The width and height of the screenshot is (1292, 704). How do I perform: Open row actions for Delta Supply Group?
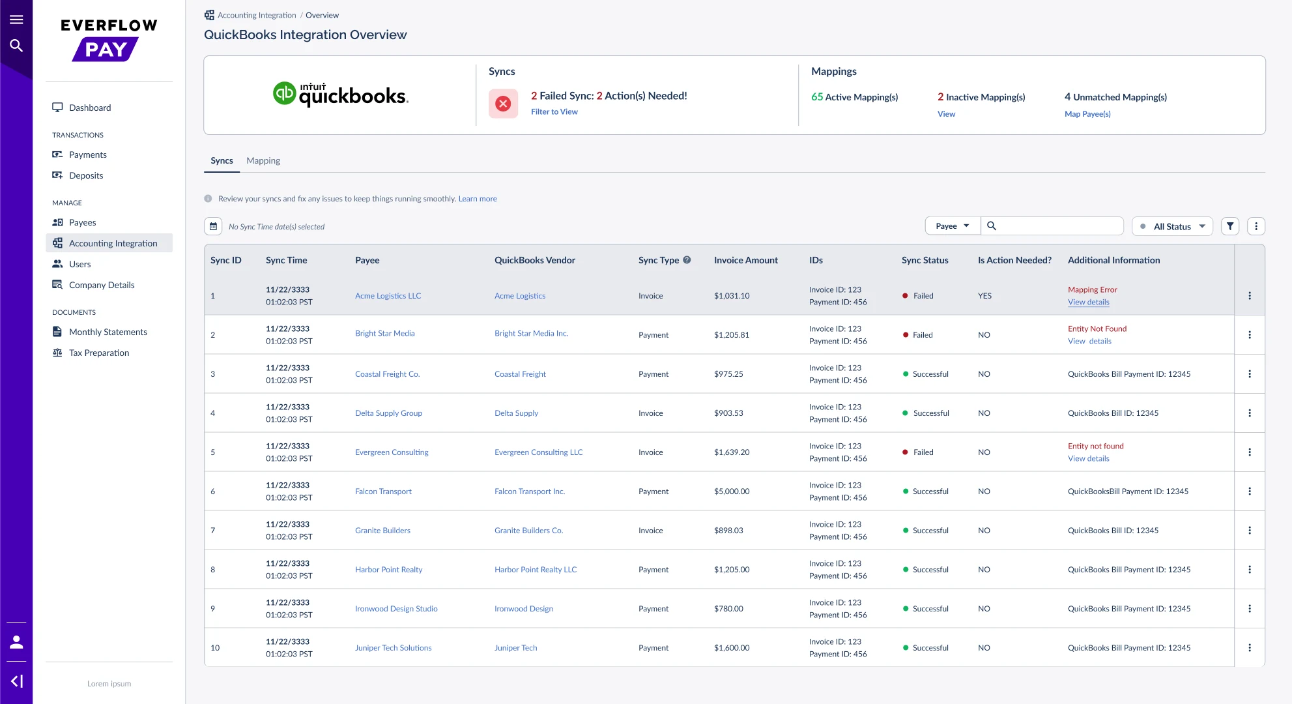(x=1250, y=413)
